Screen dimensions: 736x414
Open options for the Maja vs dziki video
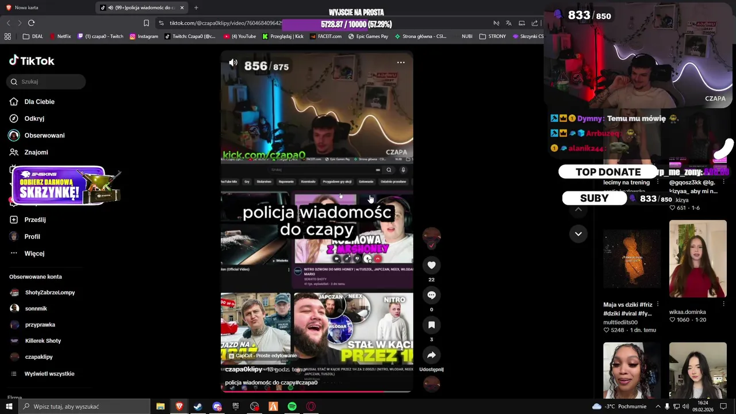click(657, 304)
